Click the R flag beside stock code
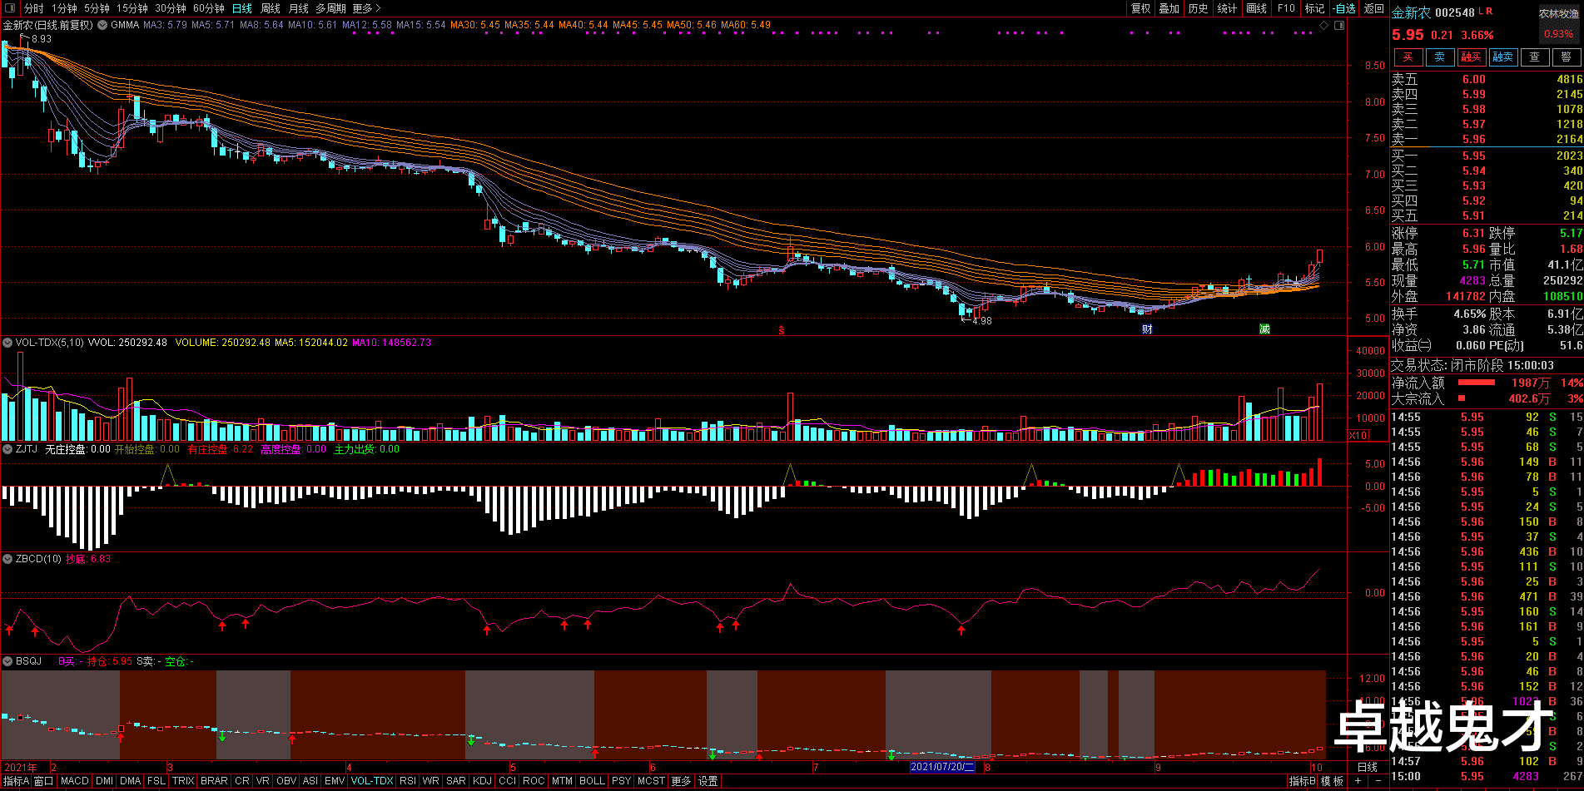Viewport: 1584px width, 791px height. point(1489,12)
